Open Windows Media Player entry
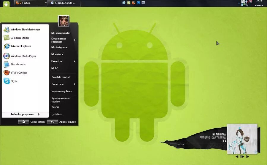The image size is (267, 165). (25, 56)
